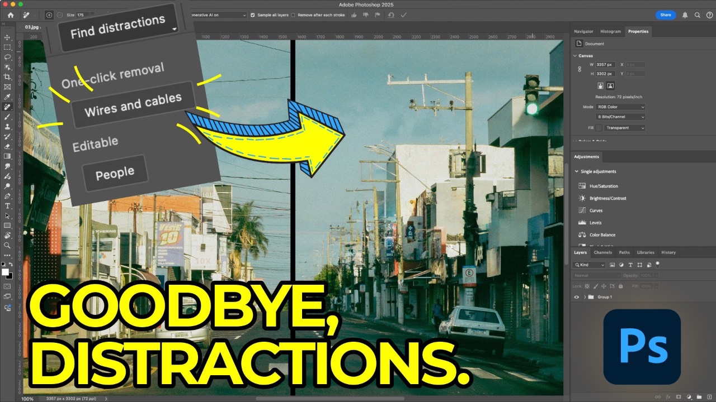Click the canvas Fill color swatch
This screenshot has height=402, width=716.
coord(599,128)
